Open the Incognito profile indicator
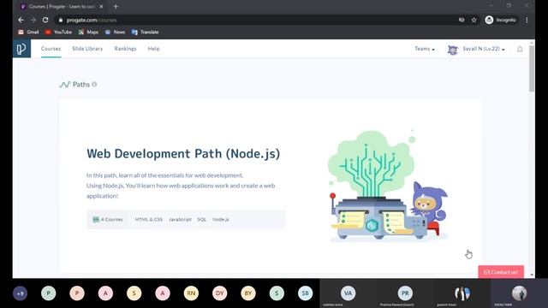This screenshot has width=548, height=308. [500, 20]
